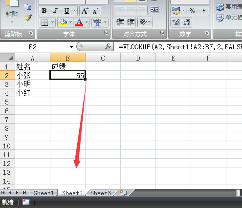242x208 pixels.
Task: Apply center text alignment
Action: click(x=131, y=10)
